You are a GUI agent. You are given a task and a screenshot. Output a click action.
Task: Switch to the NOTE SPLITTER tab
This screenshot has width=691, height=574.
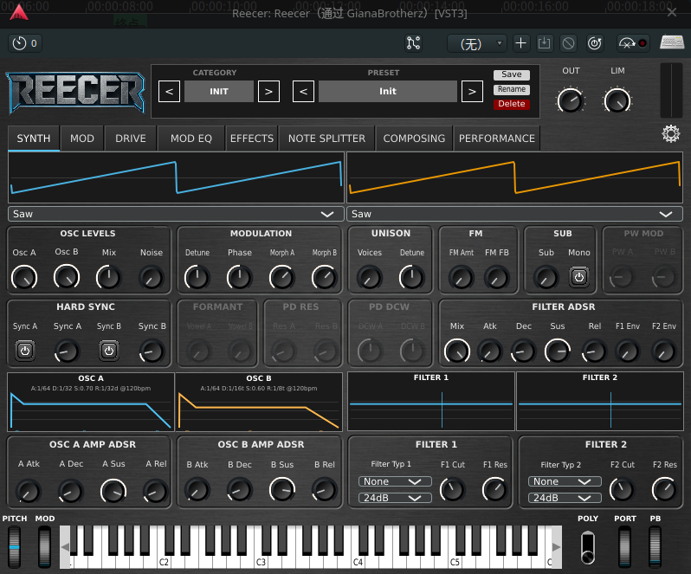(x=326, y=139)
